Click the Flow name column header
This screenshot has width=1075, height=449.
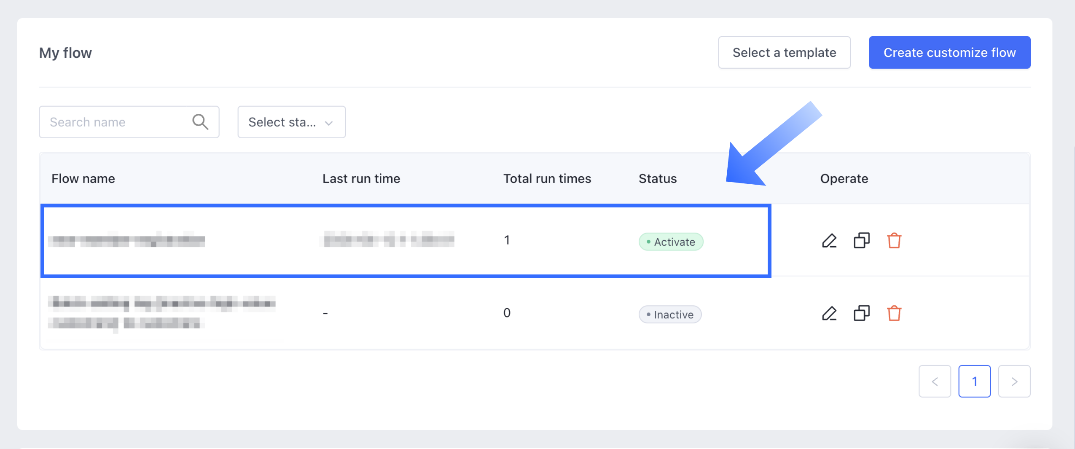83,179
